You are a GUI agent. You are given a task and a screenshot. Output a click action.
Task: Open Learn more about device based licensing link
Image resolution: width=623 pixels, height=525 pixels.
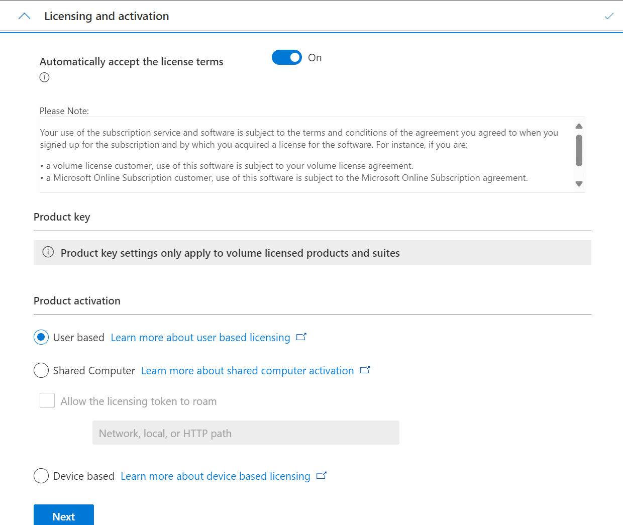[x=216, y=476]
